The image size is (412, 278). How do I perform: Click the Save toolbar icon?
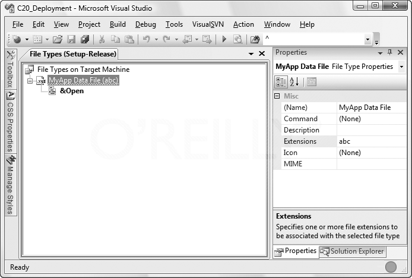click(71, 39)
